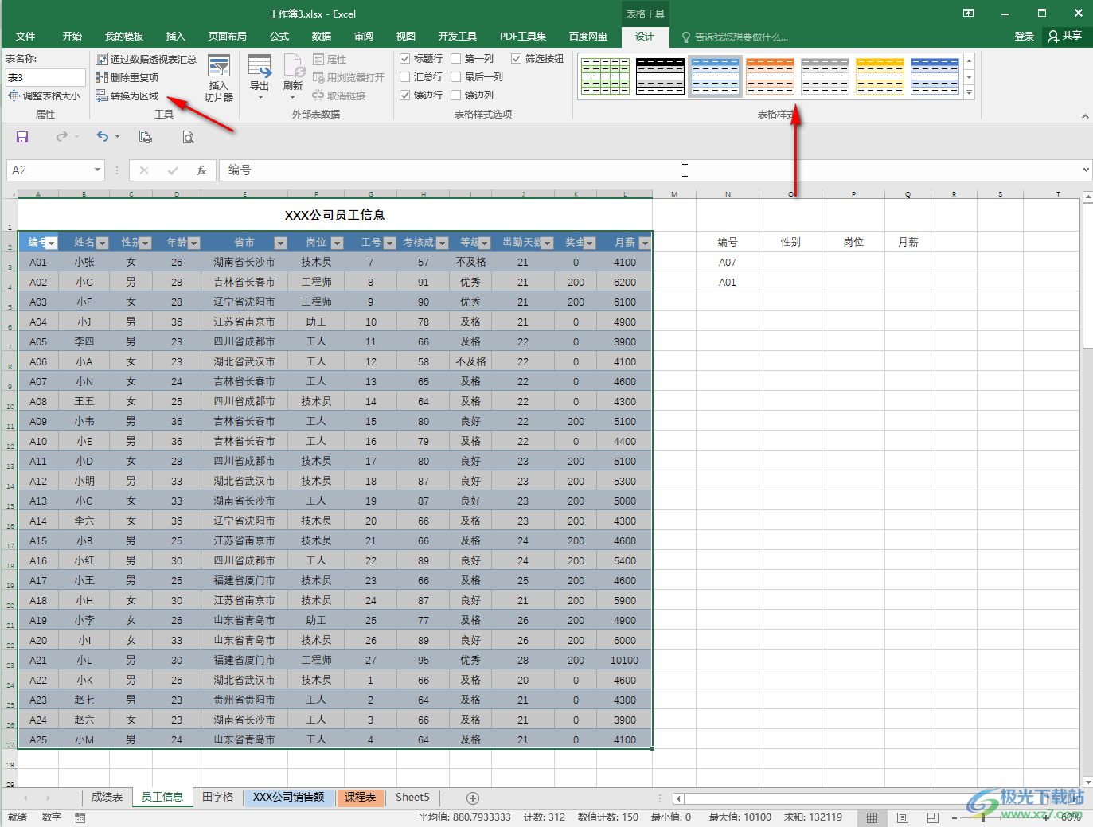Click the Remove Duplicates icon

pyautogui.click(x=102, y=77)
